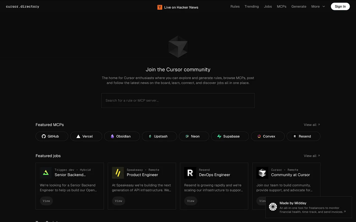356x222 pixels.
Task: Click the Neon MCP chip
Action: click(194, 136)
